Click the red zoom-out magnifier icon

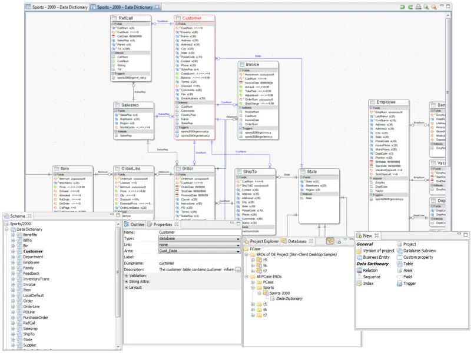coord(434,7)
